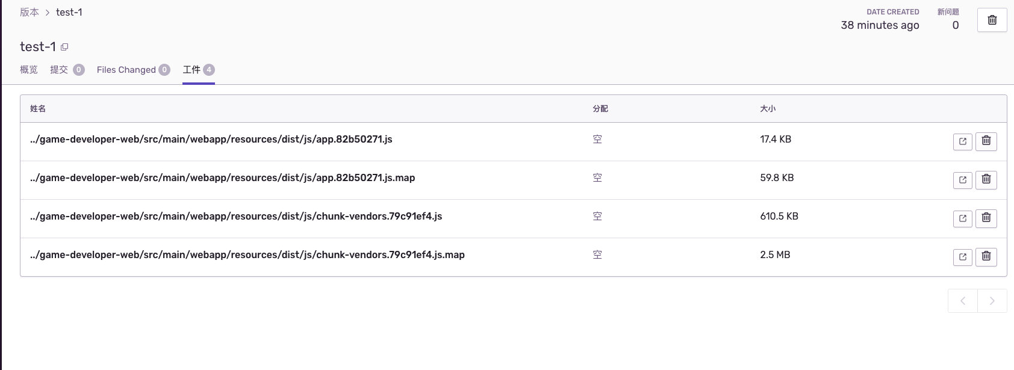Delete the test-1 release with trash icon

click(992, 20)
